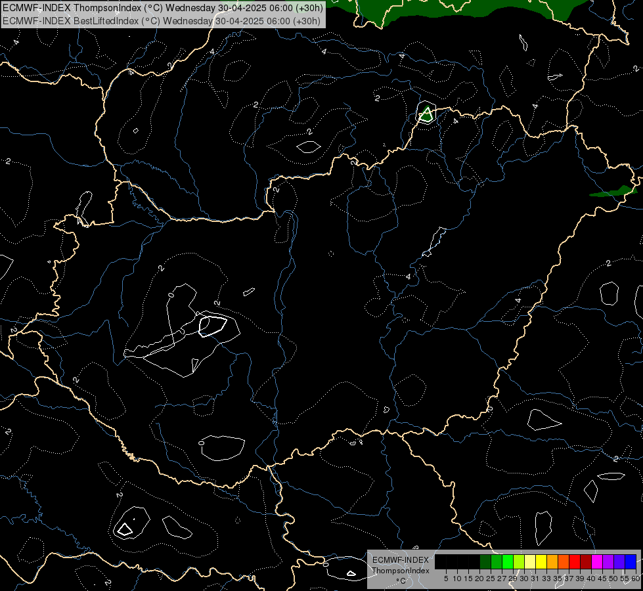
Task: Click the ECMWF-INDEX label in the legend
Action: coord(401,560)
